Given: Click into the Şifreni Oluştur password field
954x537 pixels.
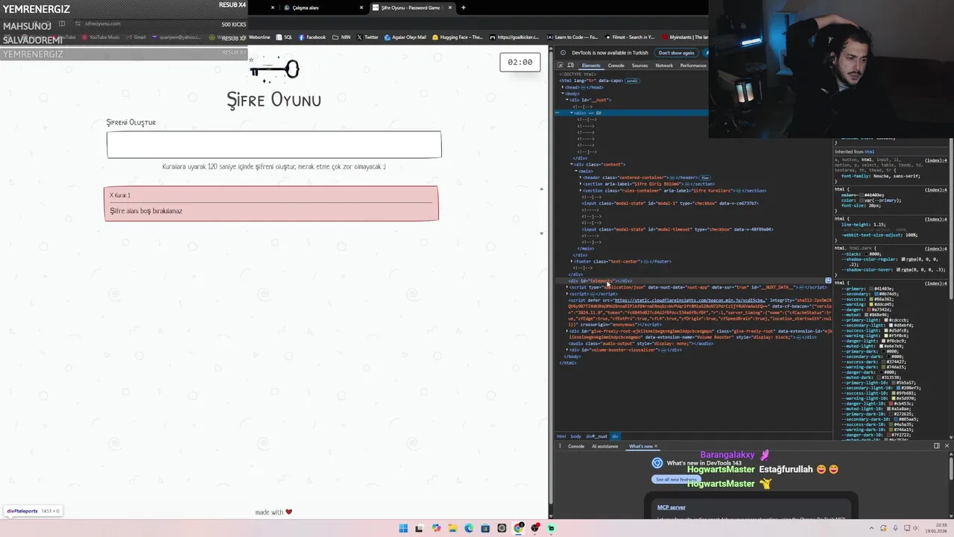Looking at the screenshot, I should [x=274, y=145].
